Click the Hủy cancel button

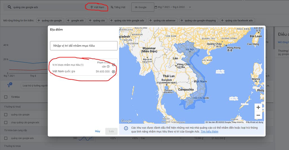click(97, 131)
